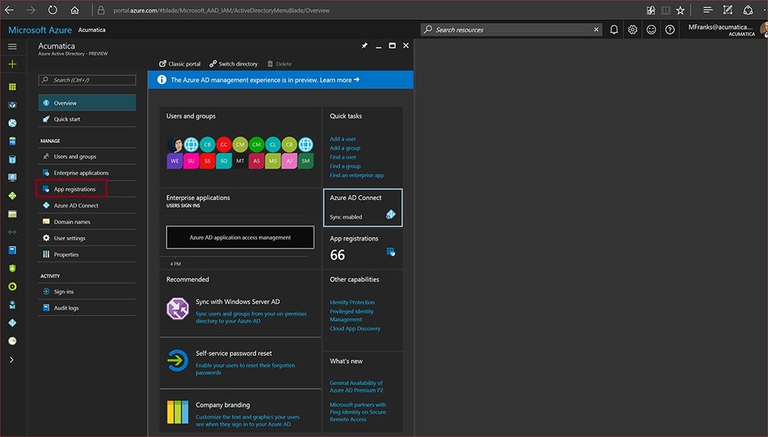Click the feedback smiley icon
Screen dimensions: 768x437
[651, 30]
